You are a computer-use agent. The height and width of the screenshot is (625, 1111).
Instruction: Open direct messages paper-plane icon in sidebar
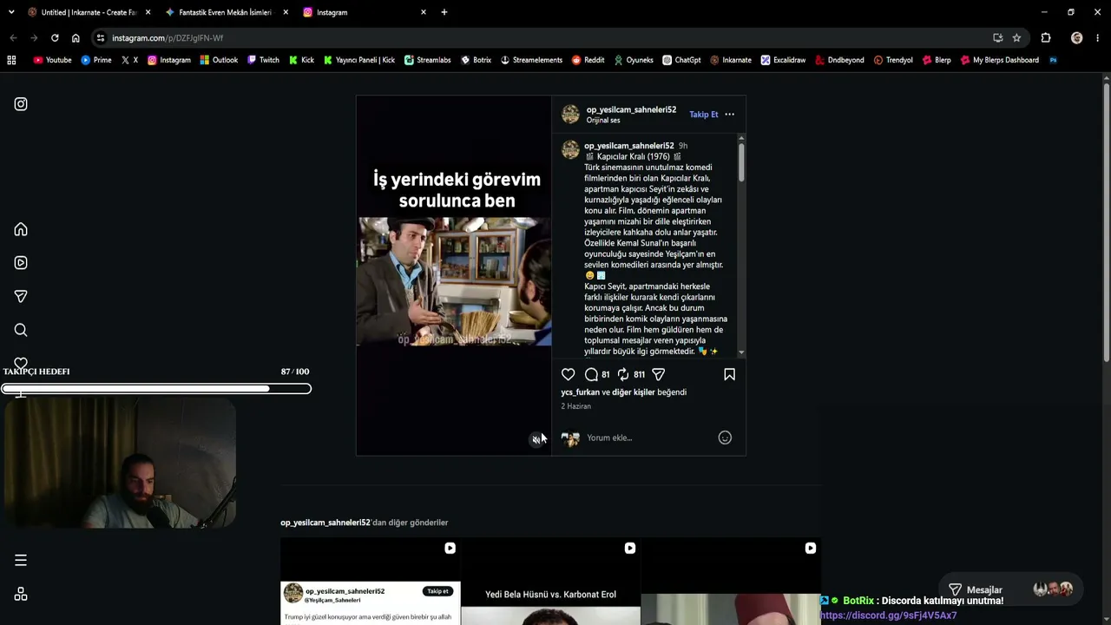tap(21, 296)
